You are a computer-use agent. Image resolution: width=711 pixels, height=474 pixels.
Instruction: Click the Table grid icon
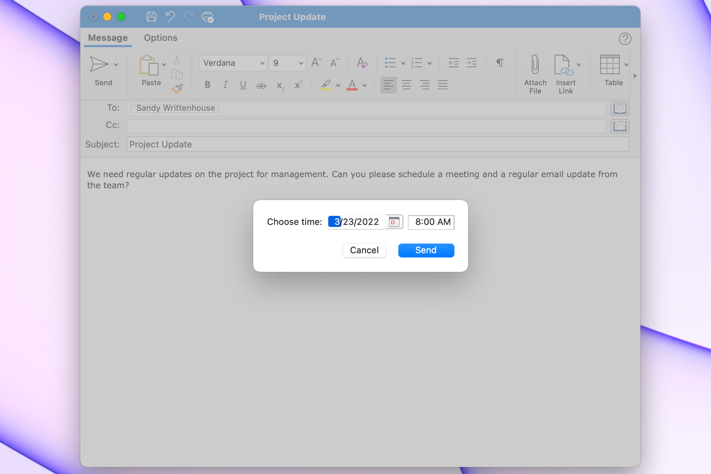[610, 65]
